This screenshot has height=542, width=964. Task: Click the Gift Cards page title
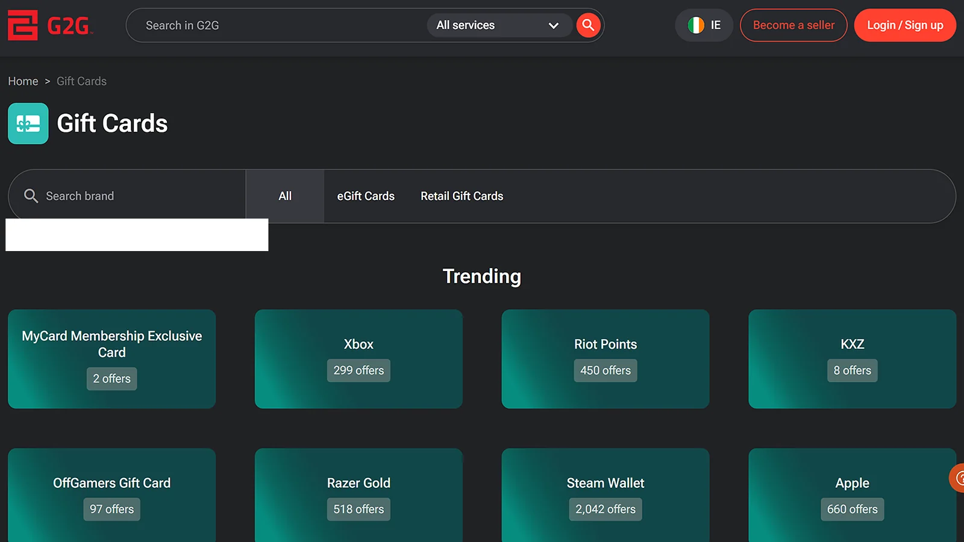tap(112, 123)
